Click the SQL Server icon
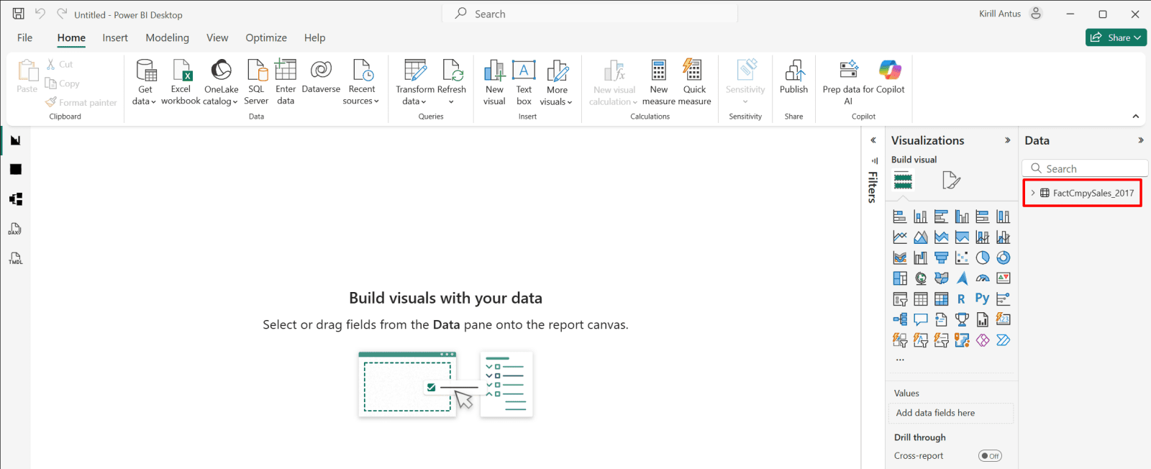The image size is (1151, 469). pyautogui.click(x=256, y=71)
